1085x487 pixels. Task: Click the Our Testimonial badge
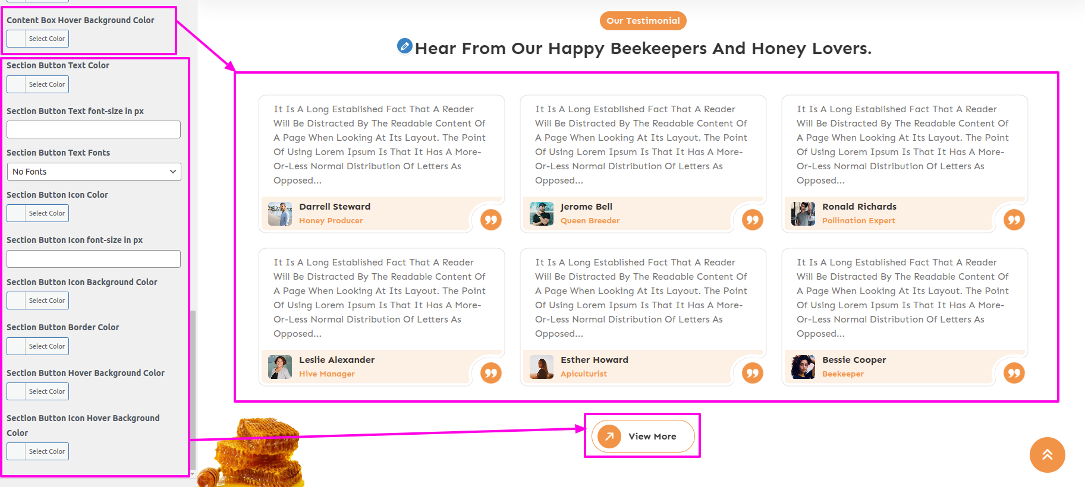tap(643, 21)
